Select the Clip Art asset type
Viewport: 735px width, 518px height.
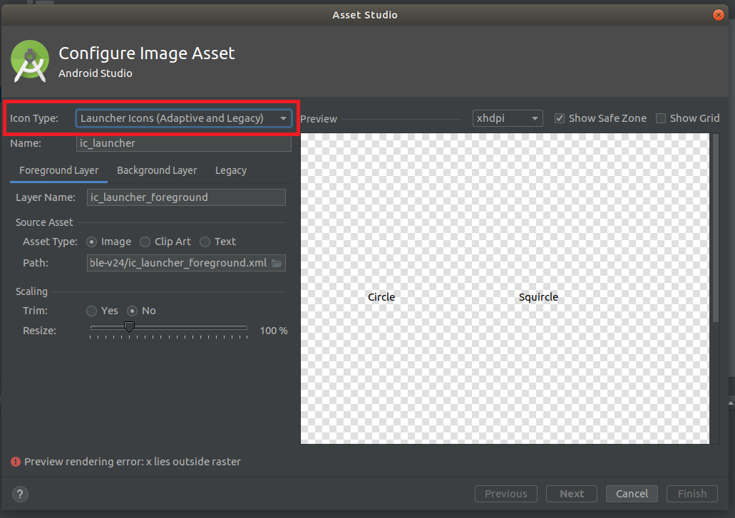(x=145, y=242)
